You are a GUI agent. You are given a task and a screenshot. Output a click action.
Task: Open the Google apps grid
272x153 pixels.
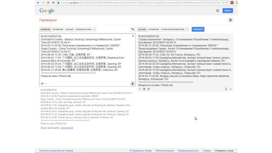[218, 11]
